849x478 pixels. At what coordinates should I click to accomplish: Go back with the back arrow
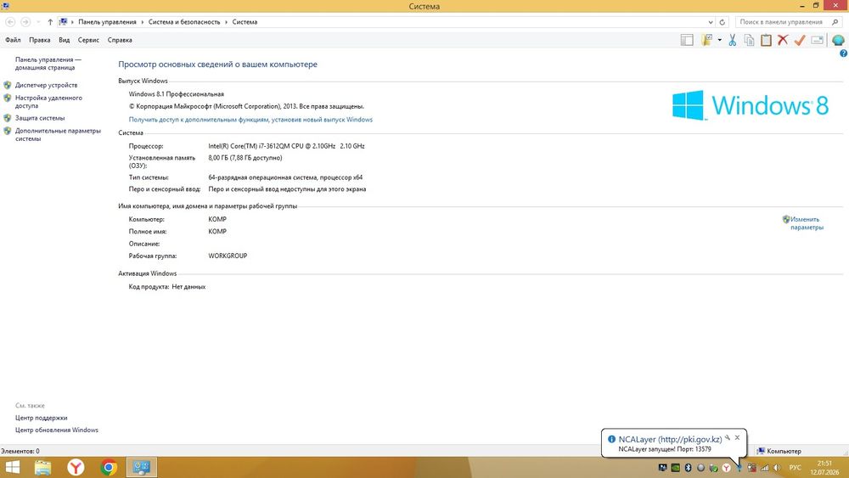click(10, 22)
